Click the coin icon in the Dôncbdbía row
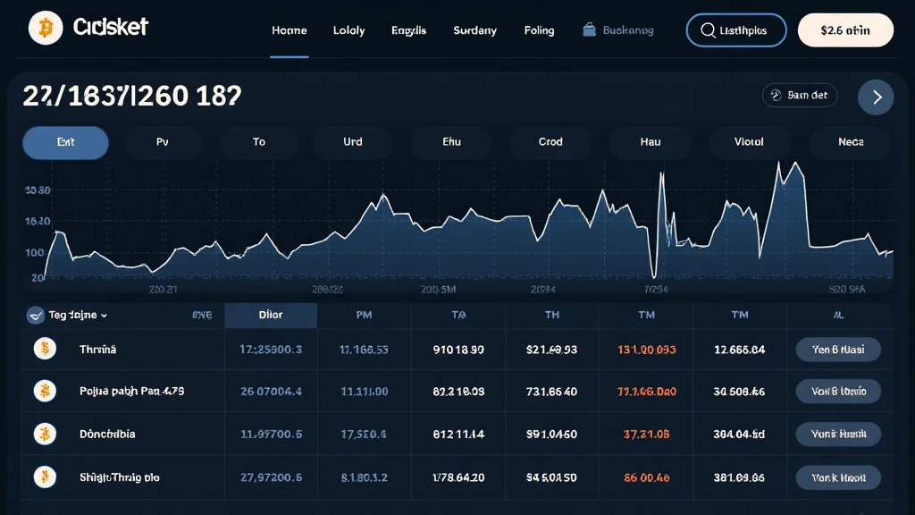Screen dimensions: 915x515 (x=44, y=434)
